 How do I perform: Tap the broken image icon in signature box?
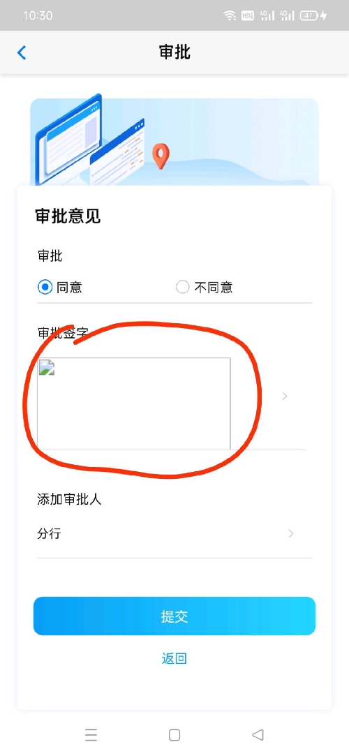pyautogui.click(x=46, y=367)
